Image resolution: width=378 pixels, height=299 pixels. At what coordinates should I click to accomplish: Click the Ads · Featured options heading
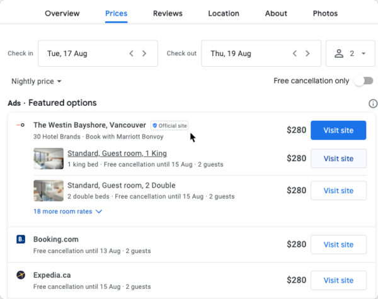(52, 103)
